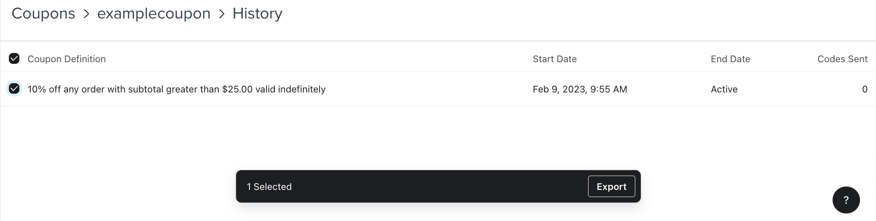Screen dimensions: 876x221
Task: Go to Coupons breadcrumb link
Action: coord(43,13)
